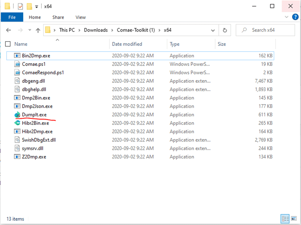Screen dimensions: 301x225
Task: Open Recent locations dropdown arrow
Action: (30, 30)
